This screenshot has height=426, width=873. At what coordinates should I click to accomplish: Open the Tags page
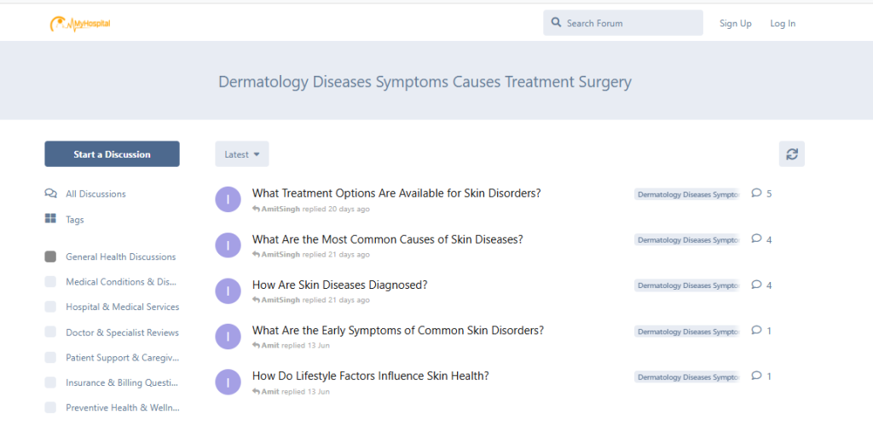point(75,220)
